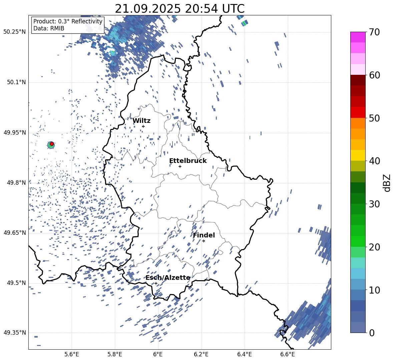The image size is (395, 361).
Task: Click the Data: RMIB label
Action: 49,28
